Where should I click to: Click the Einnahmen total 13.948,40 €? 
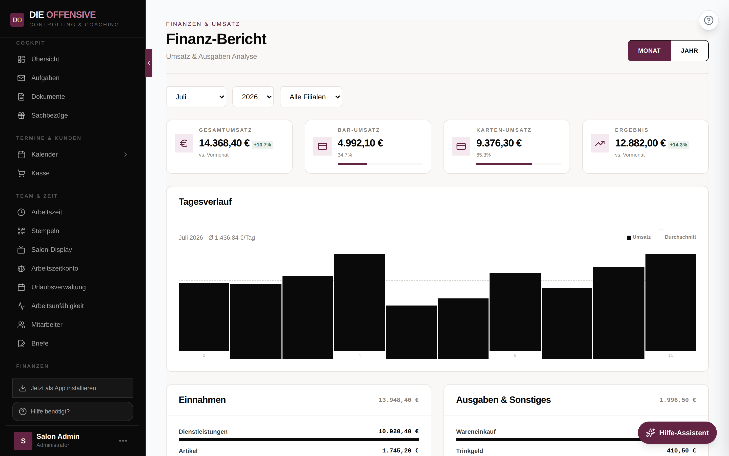tap(398, 400)
